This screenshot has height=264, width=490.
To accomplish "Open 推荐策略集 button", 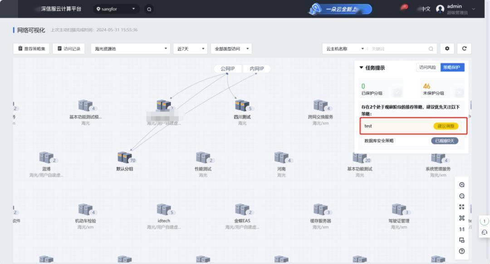I will (x=31, y=49).
